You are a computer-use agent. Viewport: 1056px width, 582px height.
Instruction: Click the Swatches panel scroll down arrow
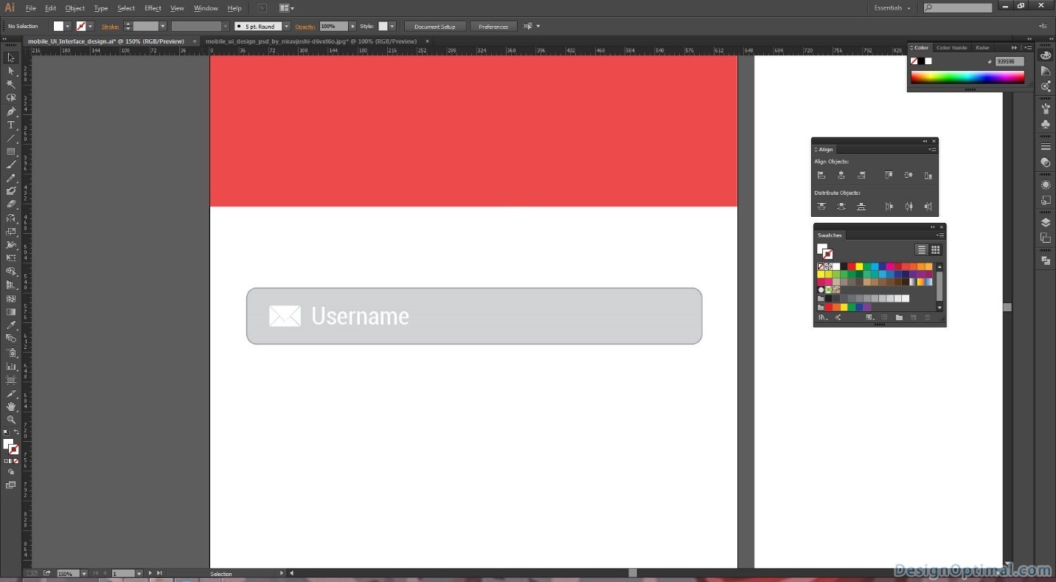939,308
